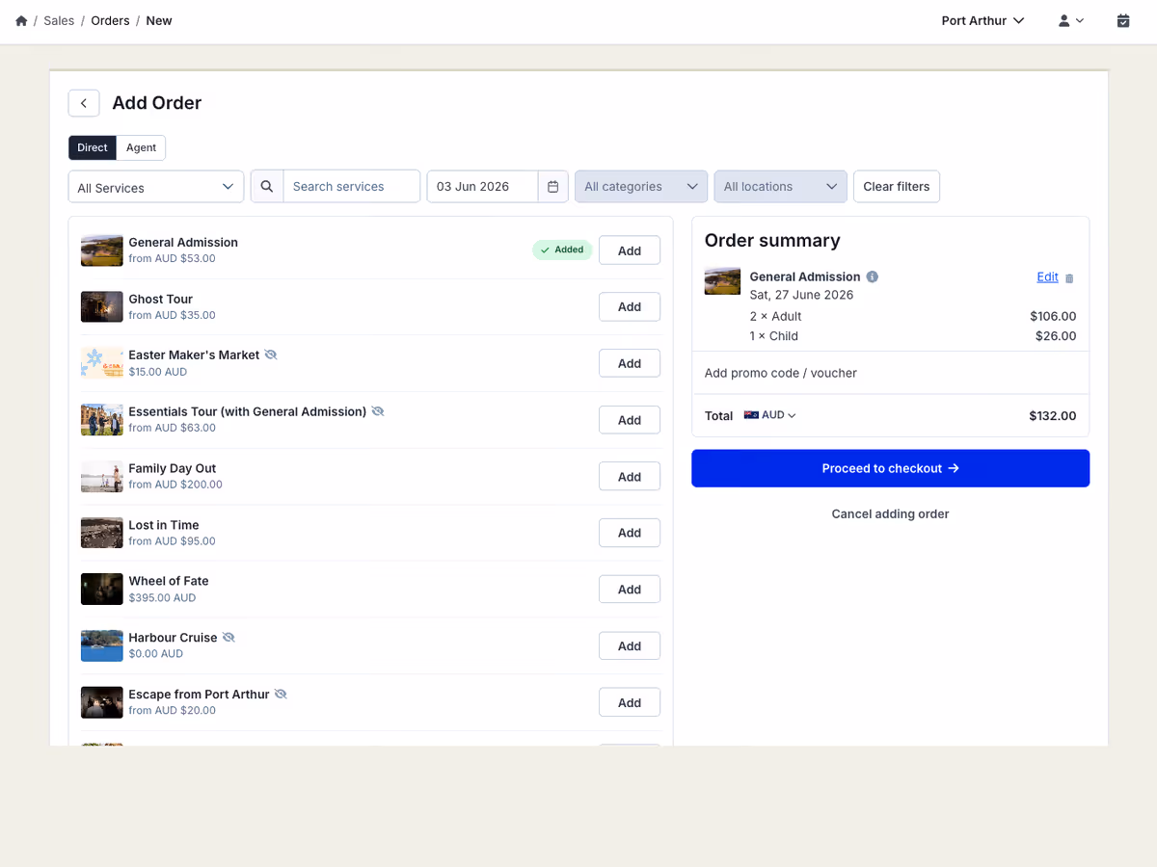Click hidden-eye icon beside Escape from Port Arthur
This screenshot has width=1157, height=867.
click(281, 694)
